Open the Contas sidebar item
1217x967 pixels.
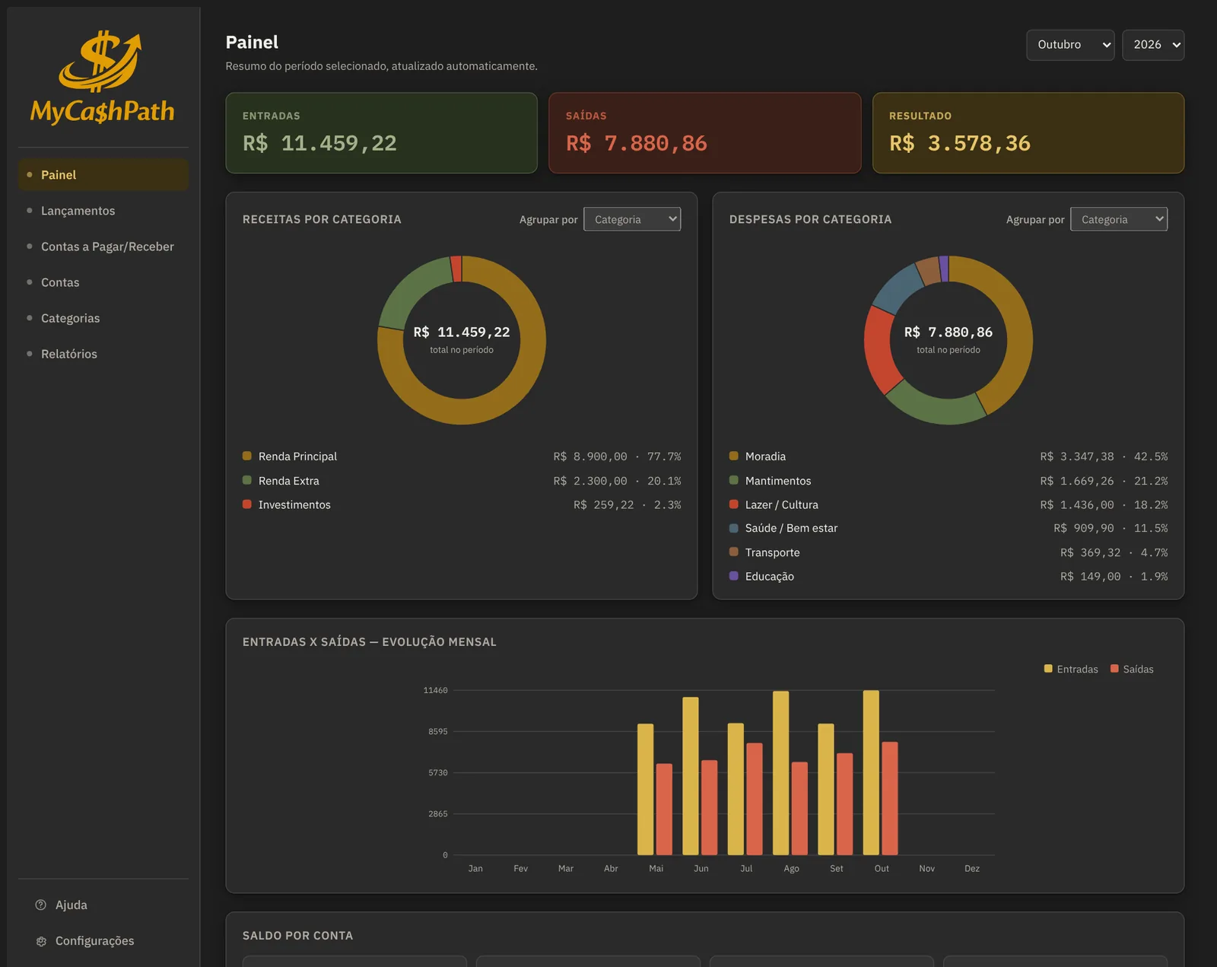(x=103, y=282)
